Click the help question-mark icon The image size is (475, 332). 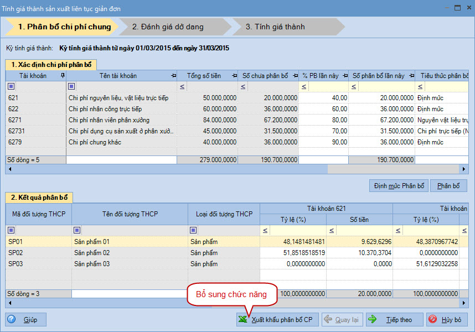pos(12,319)
